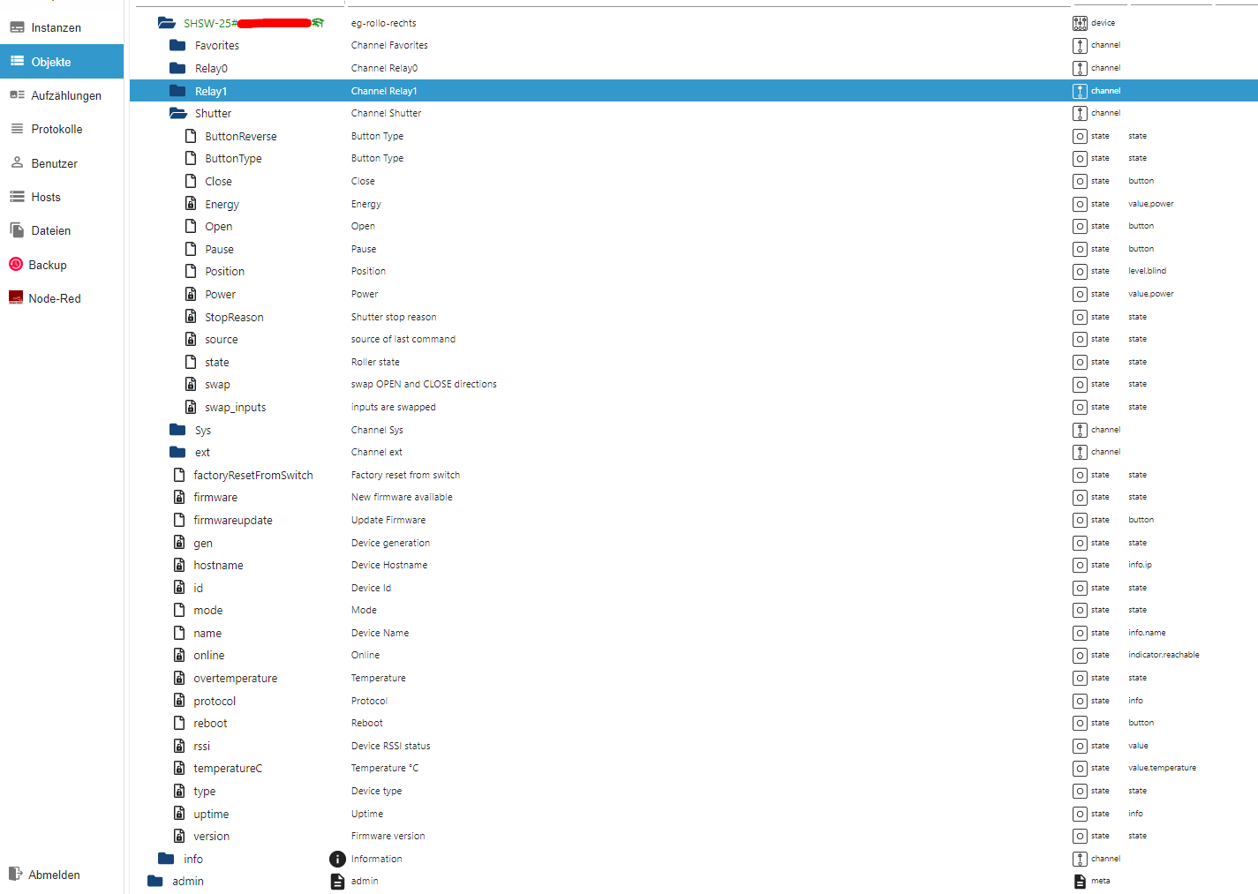Click the firmware locked file icon
This screenshot has height=894, width=1258.
[179, 497]
